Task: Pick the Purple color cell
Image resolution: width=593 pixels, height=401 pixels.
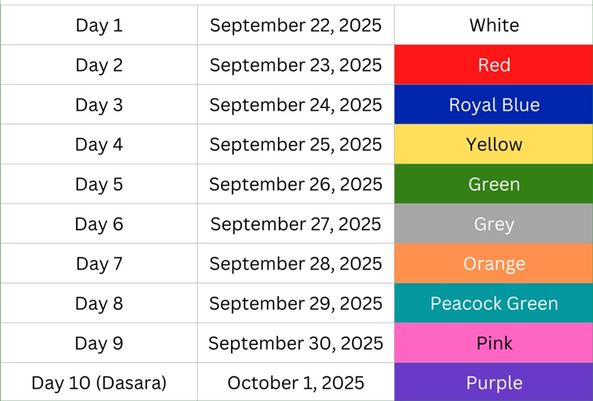Action: coord(494,382)
